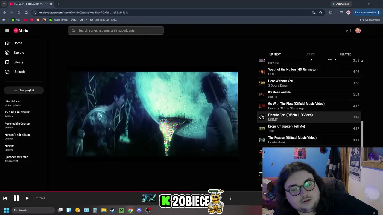Focus the search songs, albums, artists field
The height and width of the screenshot is (215, 383).
(x=115, y=30)
